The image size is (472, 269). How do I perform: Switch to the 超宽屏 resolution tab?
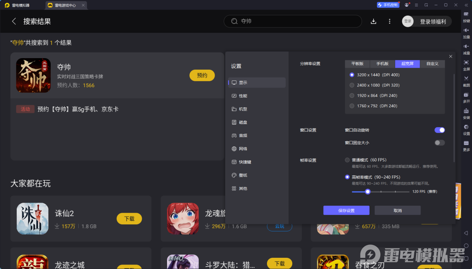(408, 64)
